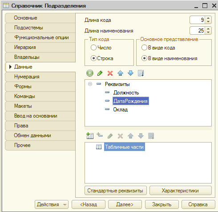Decrease Длина наименования with down spinner
Image resolution: width=218 pixels, height=212 pixels.
click(208, 33)
